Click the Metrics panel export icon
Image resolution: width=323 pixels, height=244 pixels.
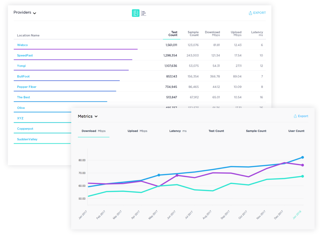(x=295, y=116)
